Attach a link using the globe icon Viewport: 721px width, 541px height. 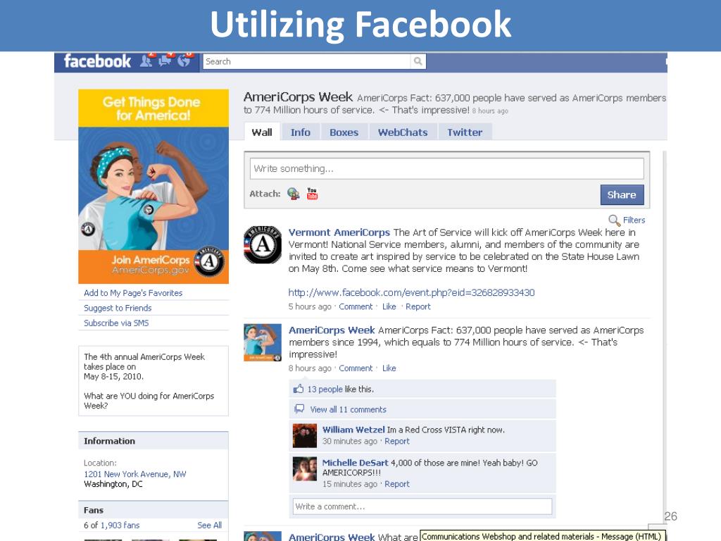coord(294,194)
